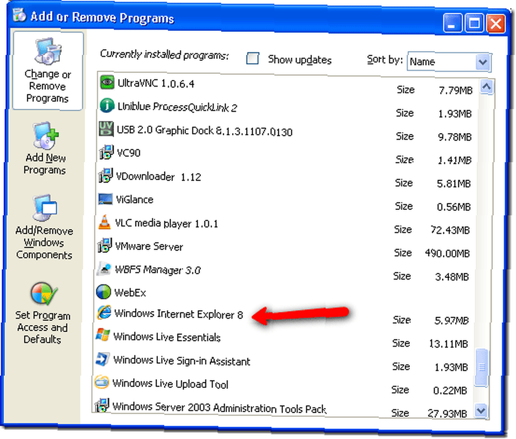The image size is (516, 439).
Task: Click the VDownloader 1.12 icon
Action: click(106, 175)
